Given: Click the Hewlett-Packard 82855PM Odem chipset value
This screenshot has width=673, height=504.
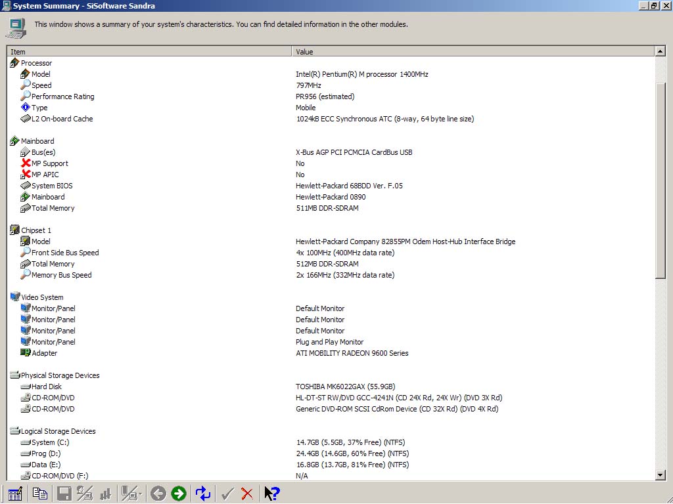Looking at the screenshot, I should coord(405,241).
